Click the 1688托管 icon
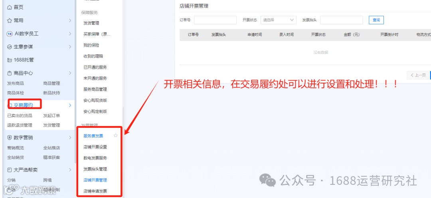The width and height of the screenshot is (431, 198). click(10, 60)
